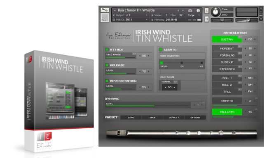The image size is (272, 158).
Task: Click the tin whistle image
Action: point(181,133)
